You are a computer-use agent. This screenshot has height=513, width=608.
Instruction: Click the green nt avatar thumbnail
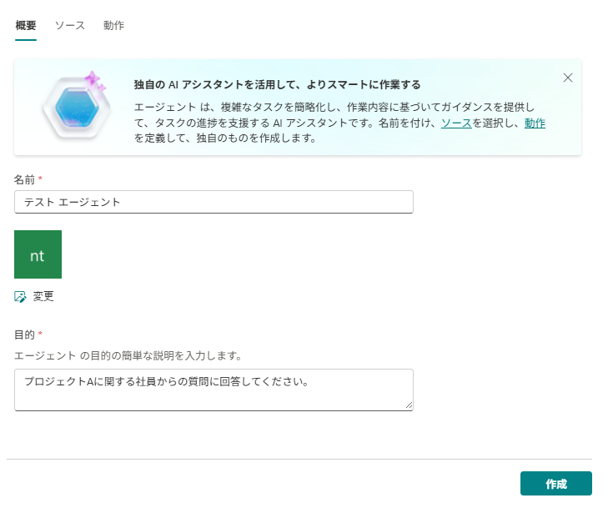(38, 254)
